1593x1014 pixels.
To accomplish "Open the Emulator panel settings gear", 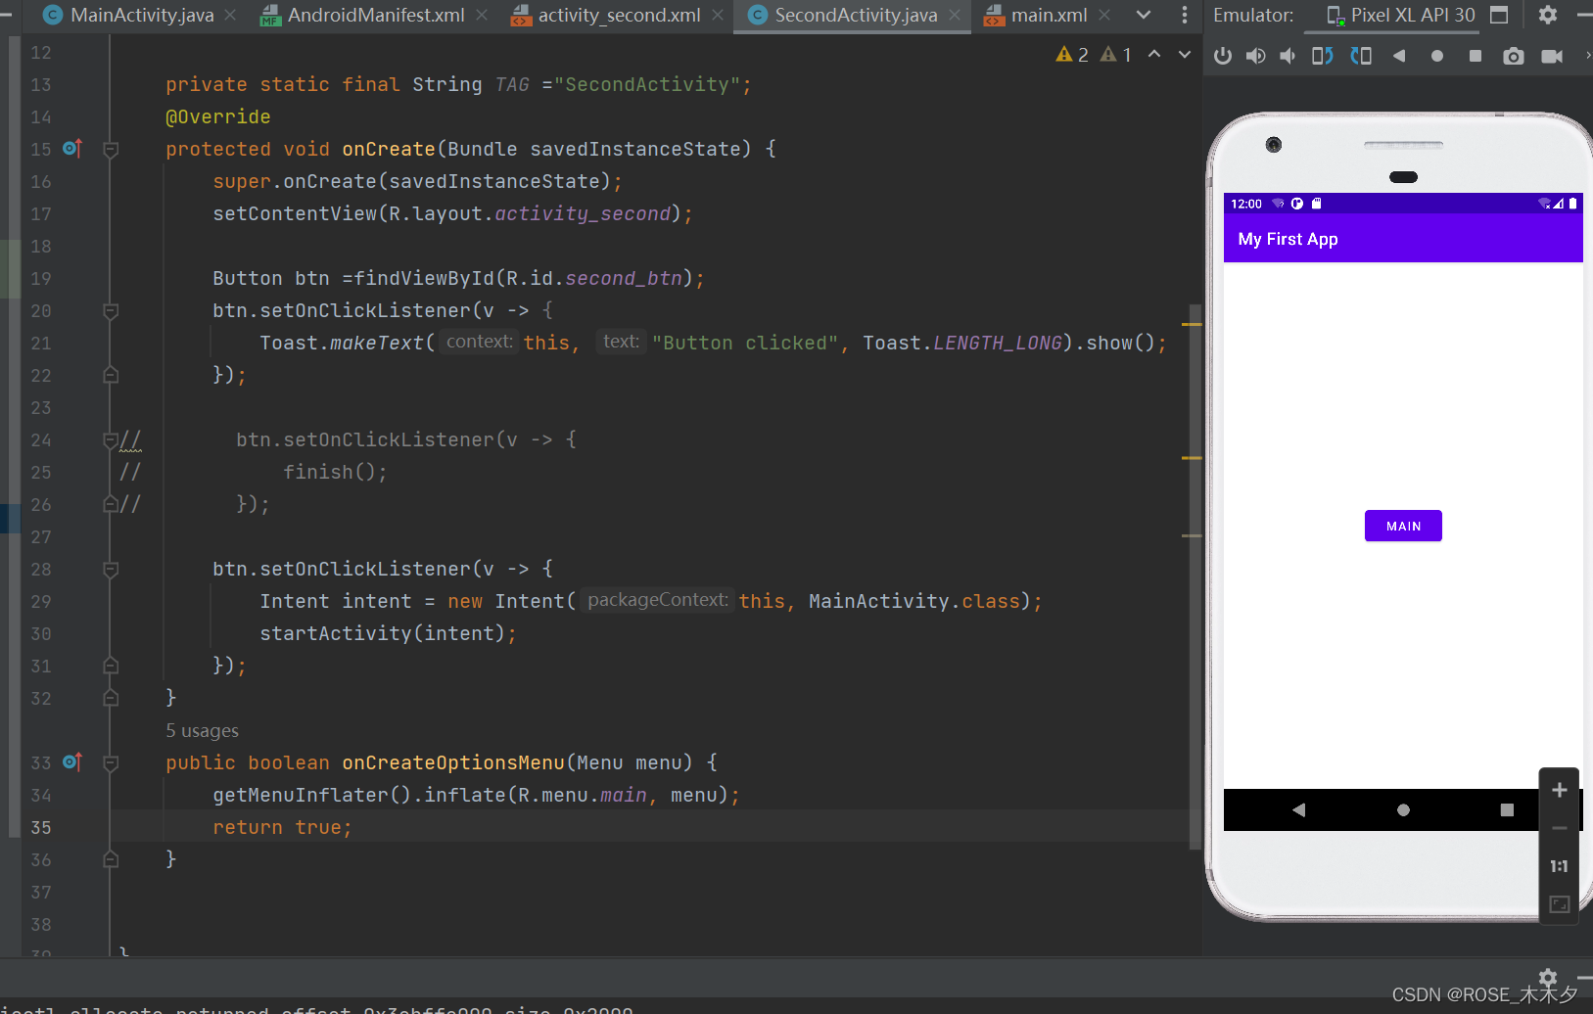I will point(1548,15).
